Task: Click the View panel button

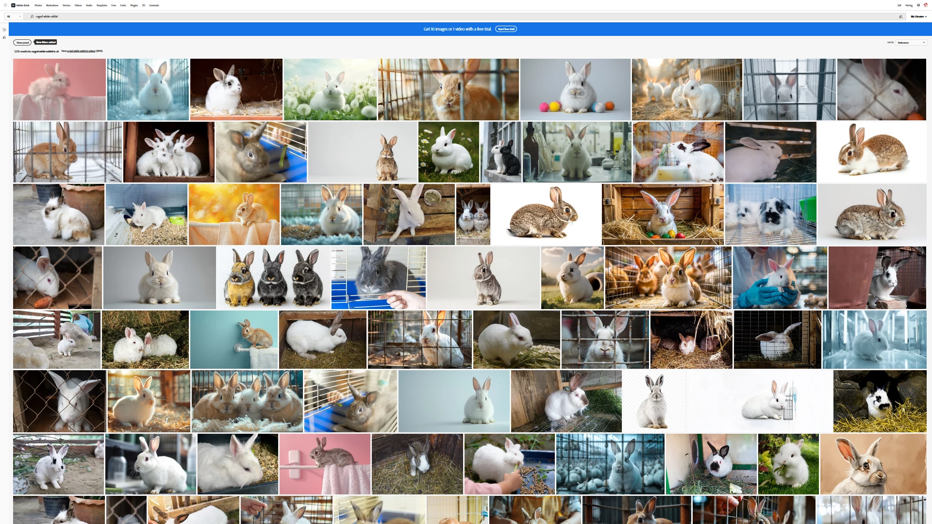Action: click(x=22, y=43)
